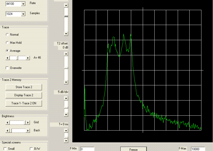The image size is (213, 151).
Task: Click left arrow of Grid brightness slider
Action: point(8,122)
